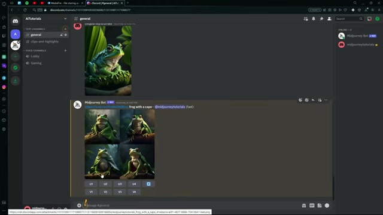
Task: Click the Message #general input field
Action: click(x=190, y=205)
